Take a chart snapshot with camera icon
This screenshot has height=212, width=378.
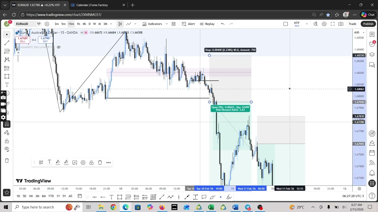pos(341,24)
